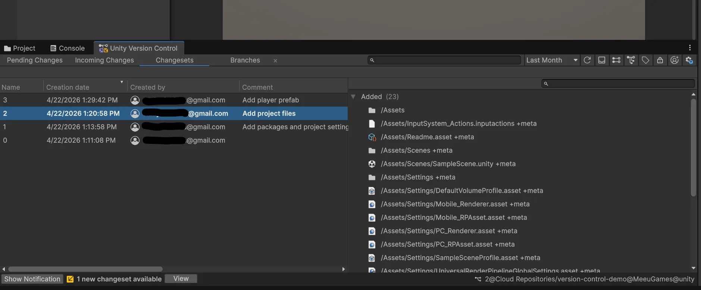Open the three-dot panel options menu
This screenshot has width=701, height=290.
[x=690, y=48]
